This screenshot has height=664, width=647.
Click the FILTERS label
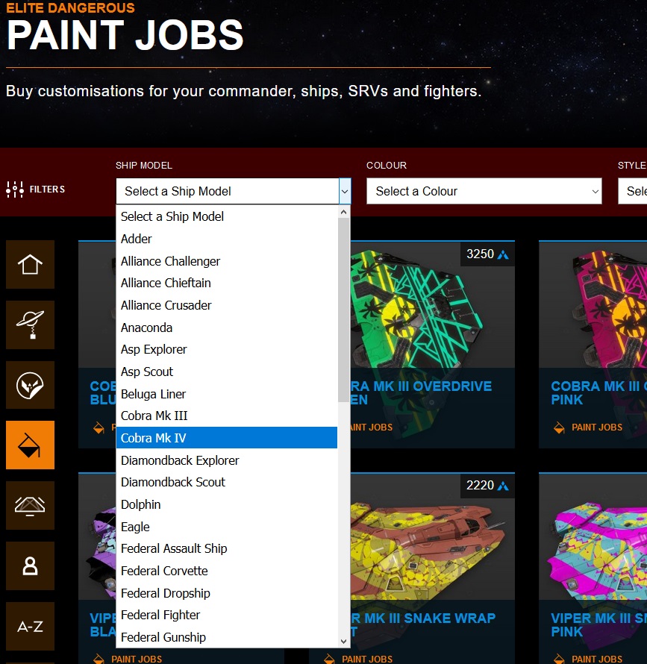(x=47, y=190)
